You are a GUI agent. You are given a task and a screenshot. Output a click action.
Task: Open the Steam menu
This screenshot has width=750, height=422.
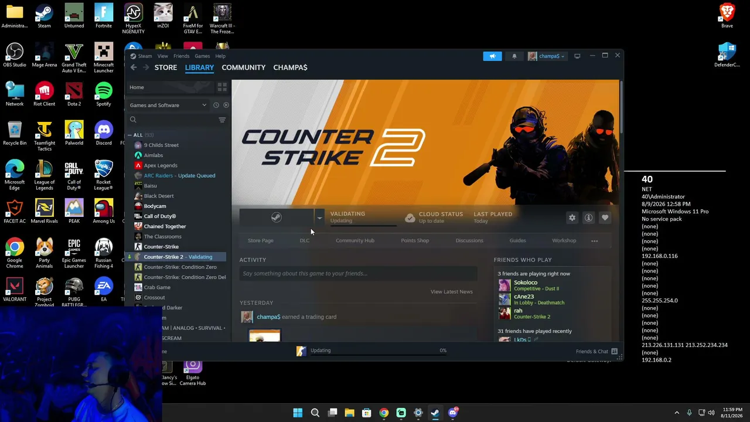tap(145, 56)
